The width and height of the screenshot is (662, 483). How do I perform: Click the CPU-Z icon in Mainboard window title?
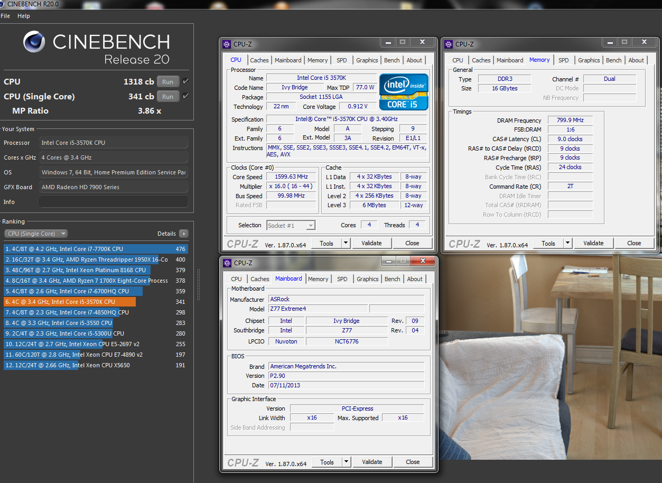pos(227,263)
